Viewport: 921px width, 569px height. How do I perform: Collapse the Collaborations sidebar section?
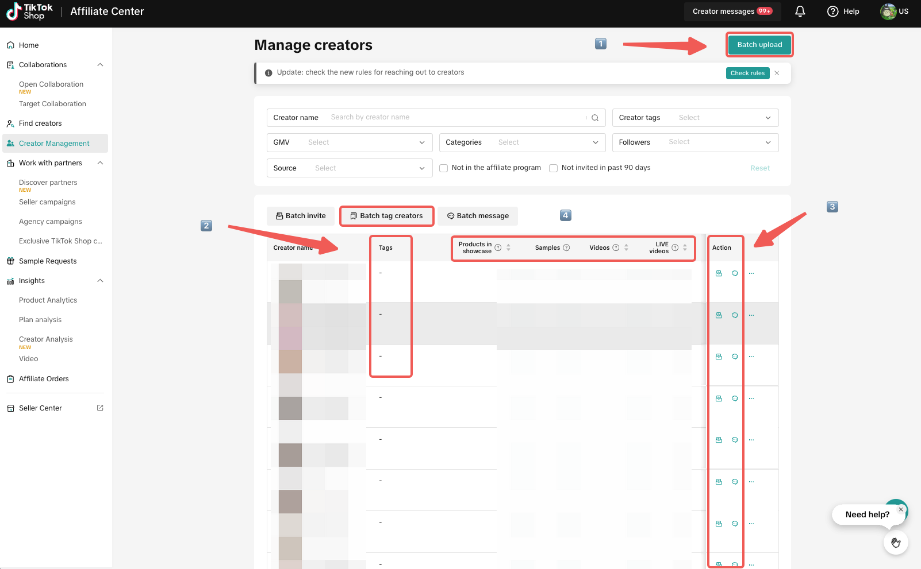(100, 65)
